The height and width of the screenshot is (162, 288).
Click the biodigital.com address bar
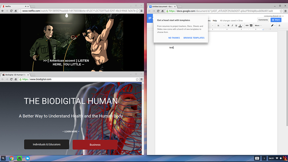[79, 79]
